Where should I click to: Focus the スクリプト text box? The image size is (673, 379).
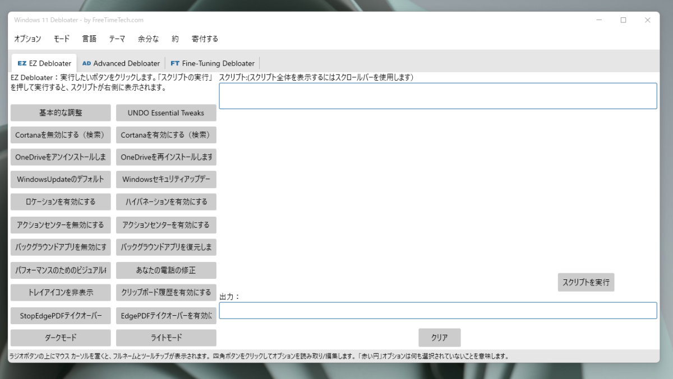pos(438,96)
